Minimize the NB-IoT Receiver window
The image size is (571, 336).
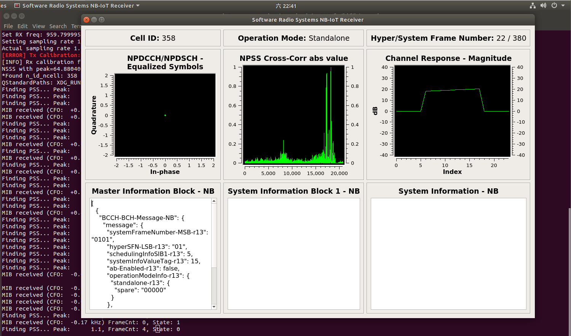point(94,20)
